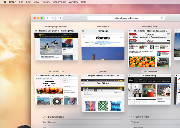Click iCloud icon for Emily's iPad
The image size is (180, 128).
click(132, 117)
